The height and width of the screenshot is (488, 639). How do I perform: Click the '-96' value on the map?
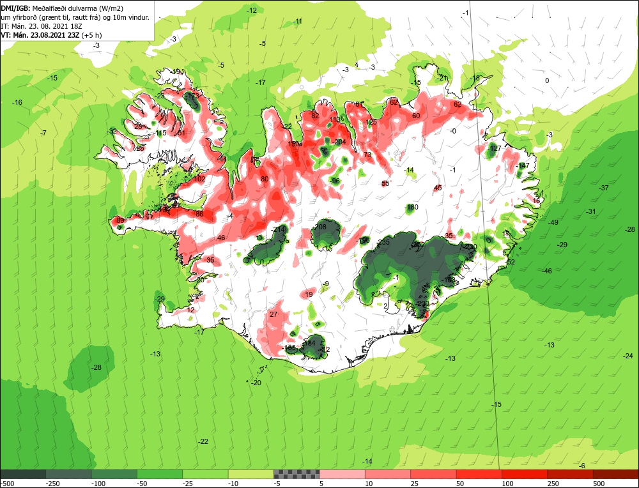(x=335, y=181)
